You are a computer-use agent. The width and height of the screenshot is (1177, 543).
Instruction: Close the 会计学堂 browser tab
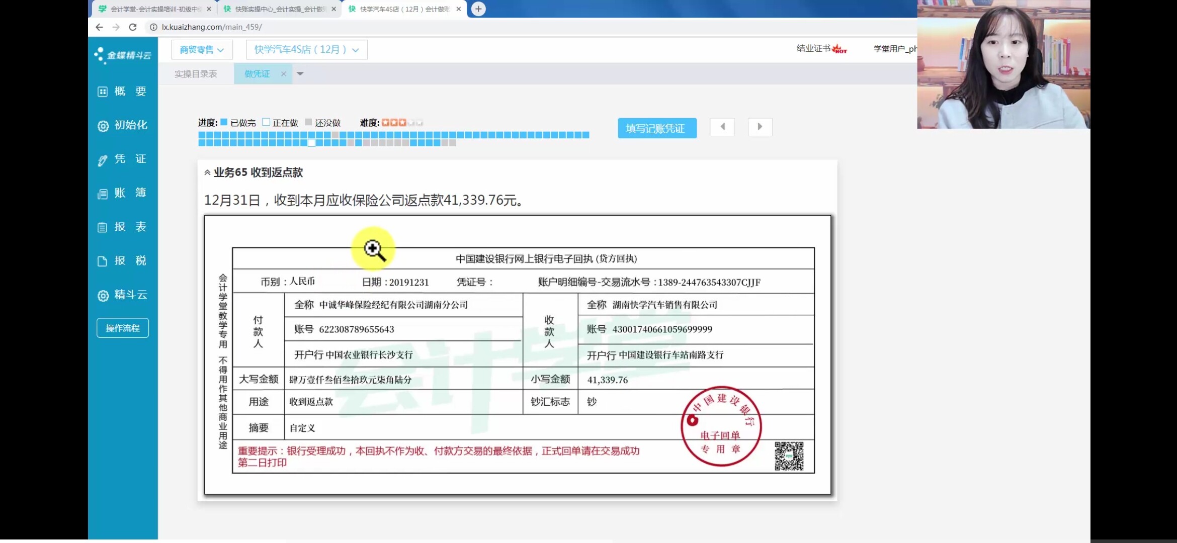tap(209, 9)
